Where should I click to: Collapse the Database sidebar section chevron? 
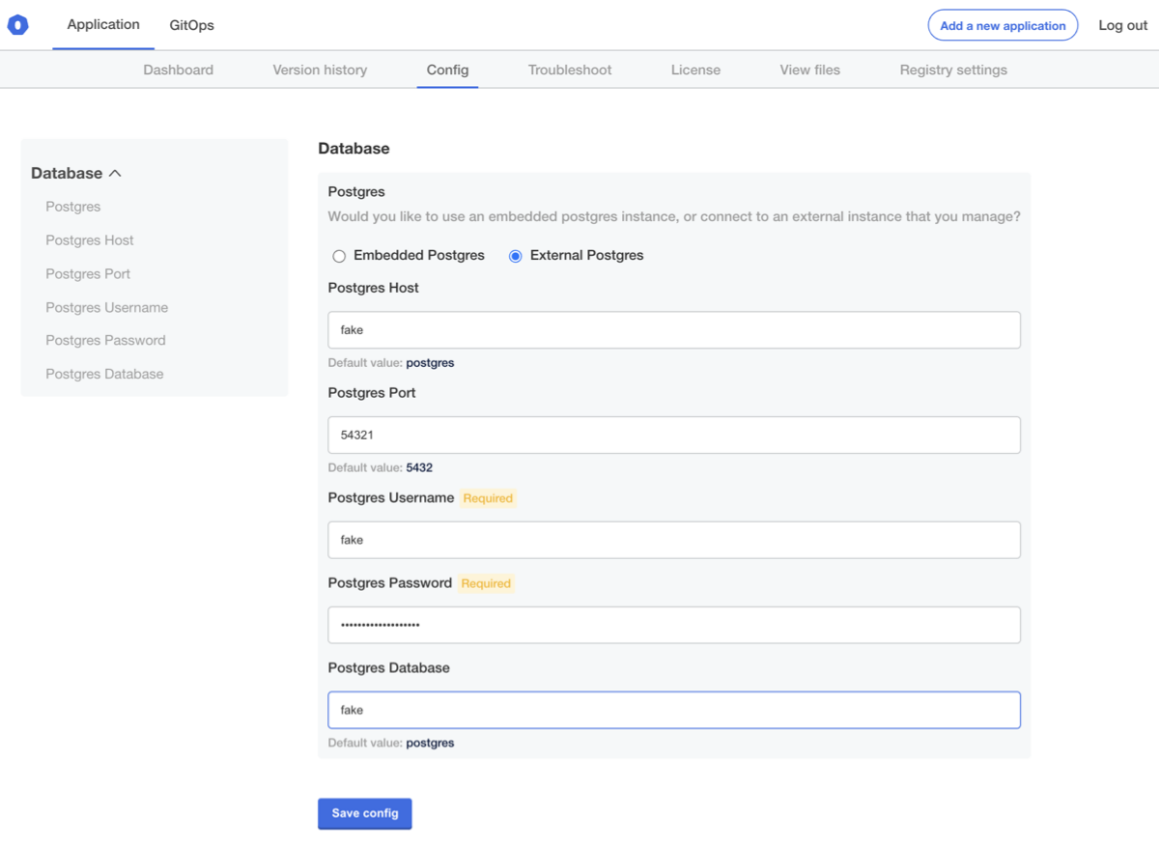coord(115,174)
